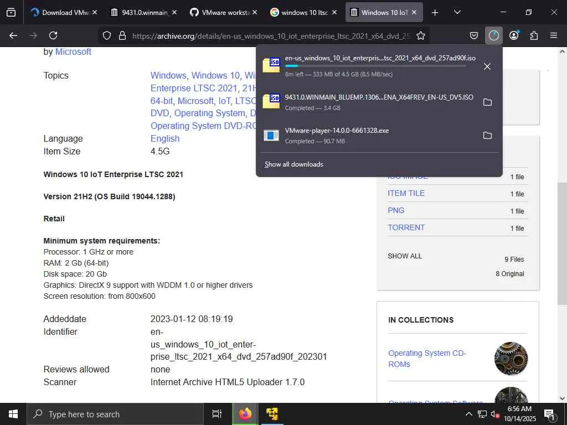Click the page vertical scrollbar thumb

point(562,243)
